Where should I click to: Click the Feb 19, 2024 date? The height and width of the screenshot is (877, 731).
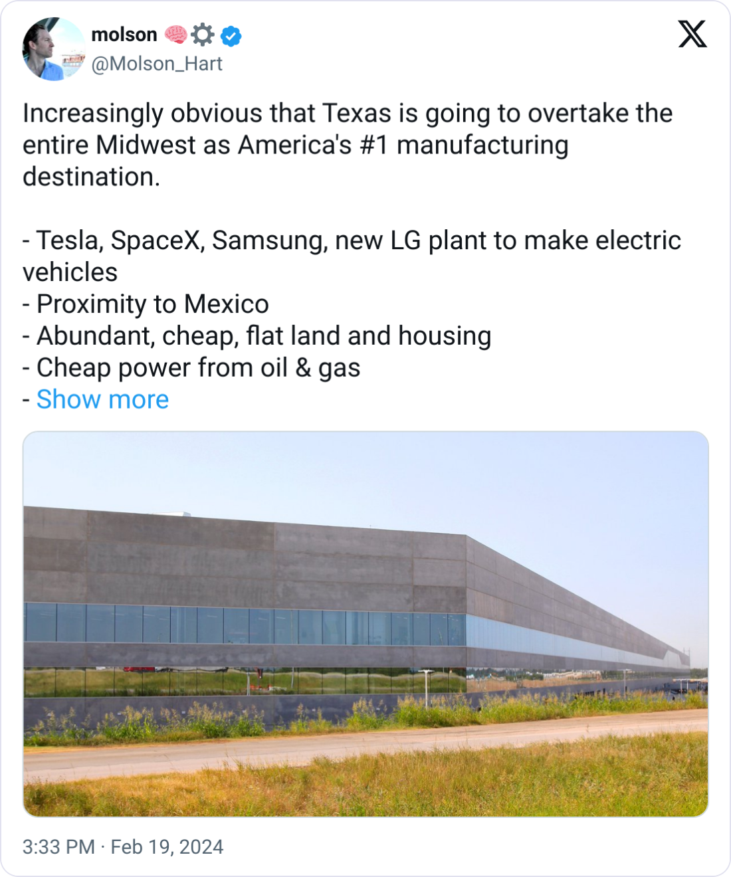pyautogui.click(x=167, y=847)
